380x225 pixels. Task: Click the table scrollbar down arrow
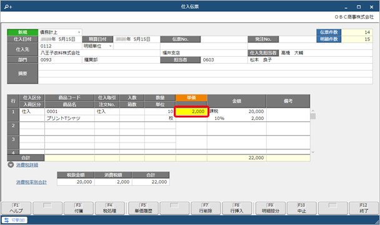click(313, 152)
